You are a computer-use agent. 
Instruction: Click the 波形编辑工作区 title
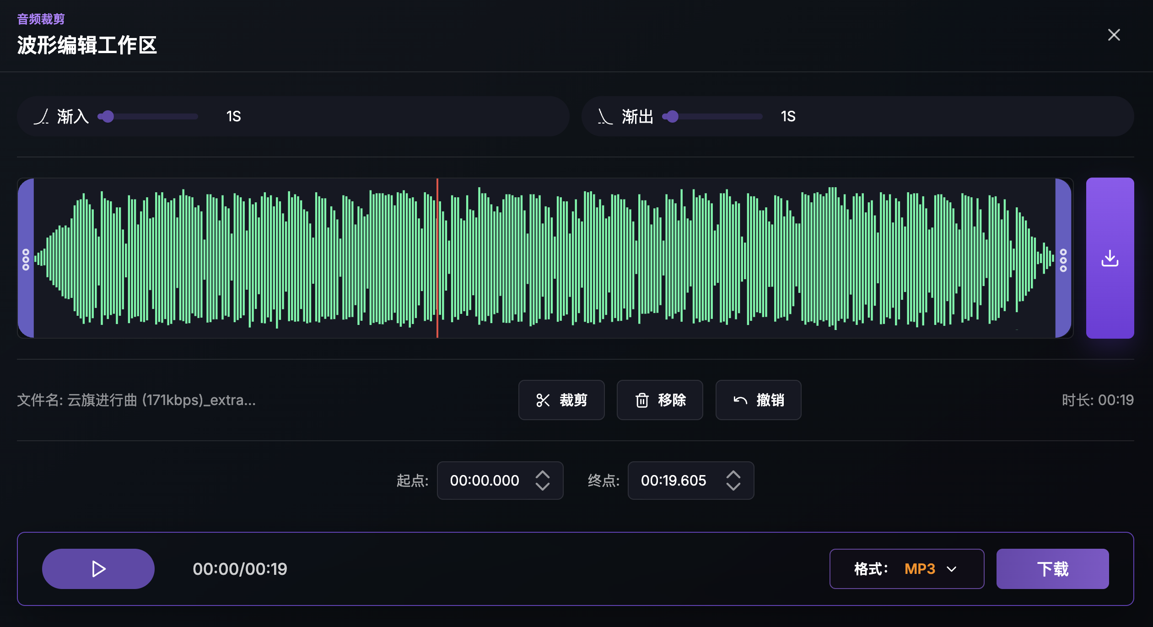(87, 45)
